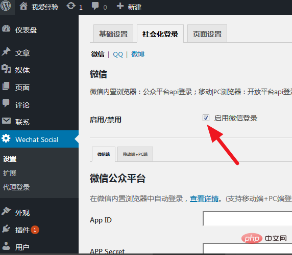This screenshot has width=292, height=255.
Task: Switch to the 基础设置 tab
Action: coord(113,34)
